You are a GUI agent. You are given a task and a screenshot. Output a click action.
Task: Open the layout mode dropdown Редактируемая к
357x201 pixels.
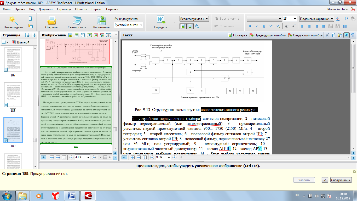(x=194, y=19)
